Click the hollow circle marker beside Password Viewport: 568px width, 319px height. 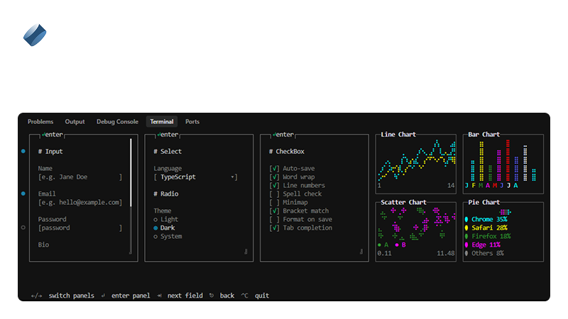point(23,228)
